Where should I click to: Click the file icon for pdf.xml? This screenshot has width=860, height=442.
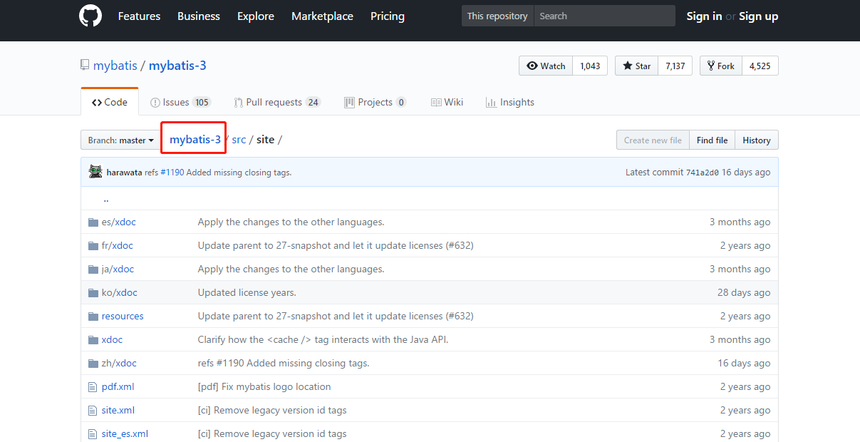pos(92,387)
